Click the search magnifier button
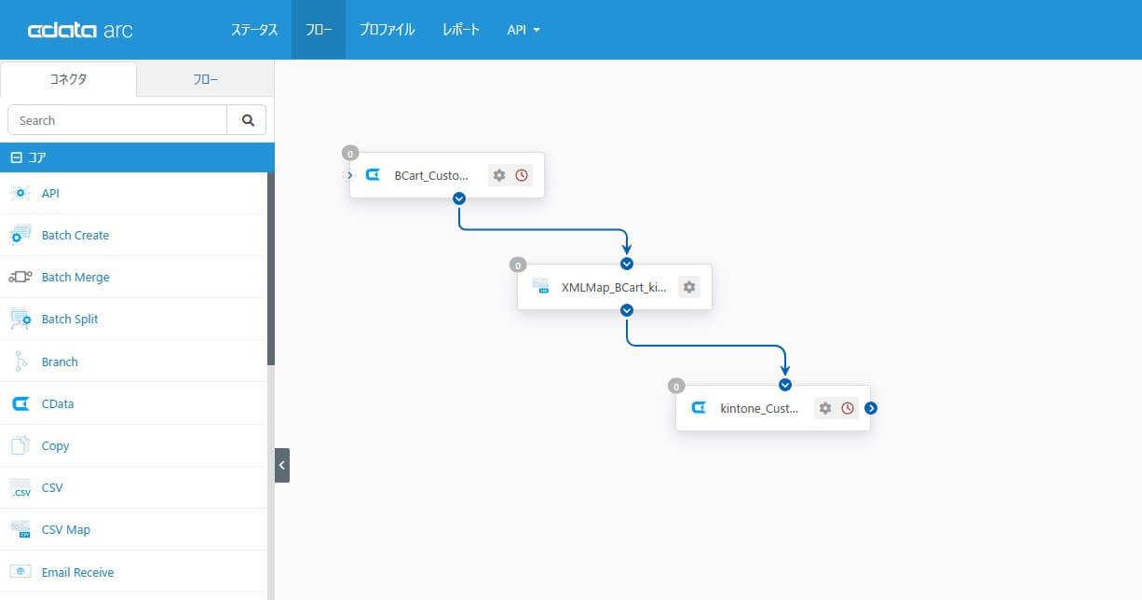 (x=247, y=120)
